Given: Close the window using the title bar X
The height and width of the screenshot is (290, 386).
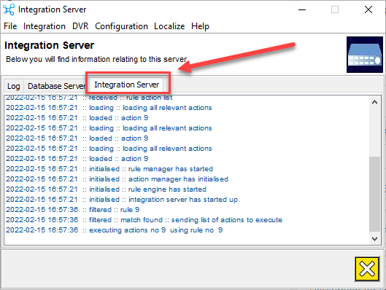Looking at the screenshot, I should tap(368, 9).
